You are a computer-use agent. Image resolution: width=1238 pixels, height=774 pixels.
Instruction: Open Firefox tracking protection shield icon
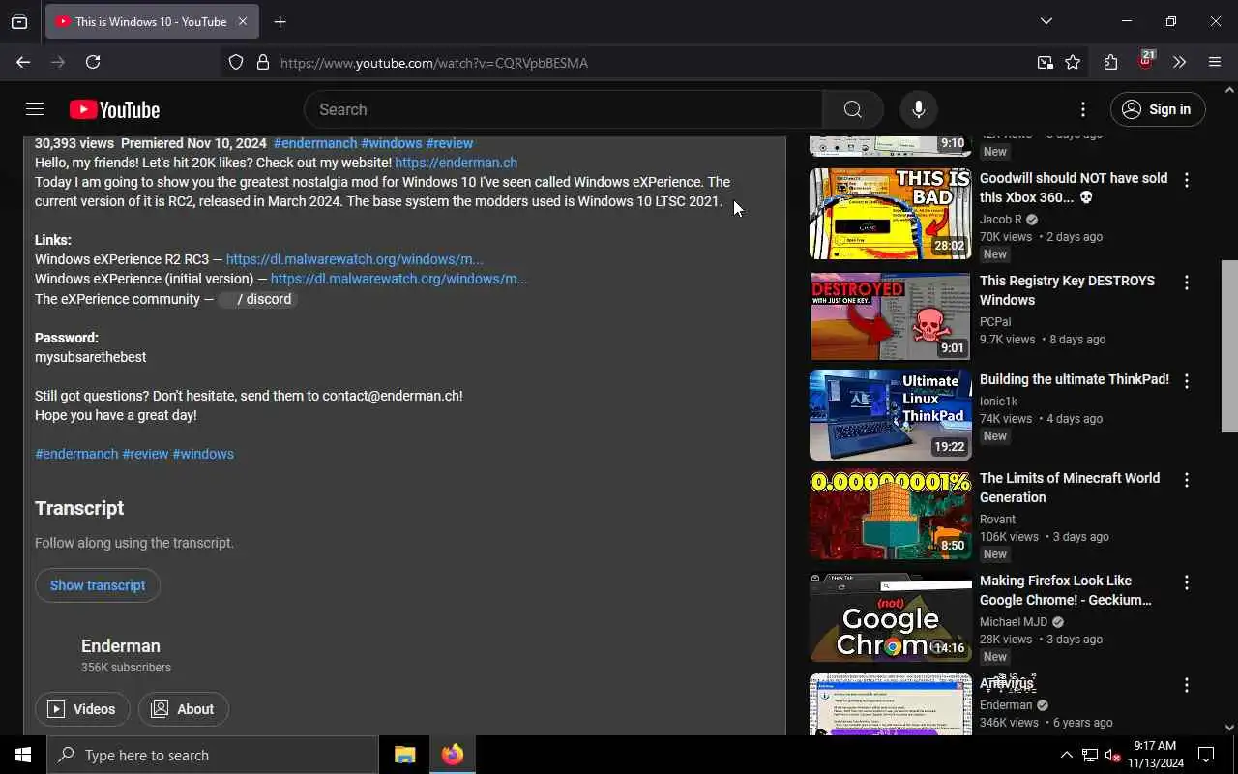(236, 63)
